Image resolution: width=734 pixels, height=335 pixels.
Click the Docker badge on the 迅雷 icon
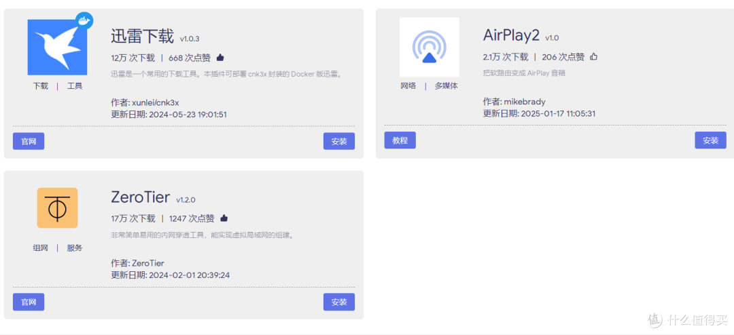click(x=84, y=20)
